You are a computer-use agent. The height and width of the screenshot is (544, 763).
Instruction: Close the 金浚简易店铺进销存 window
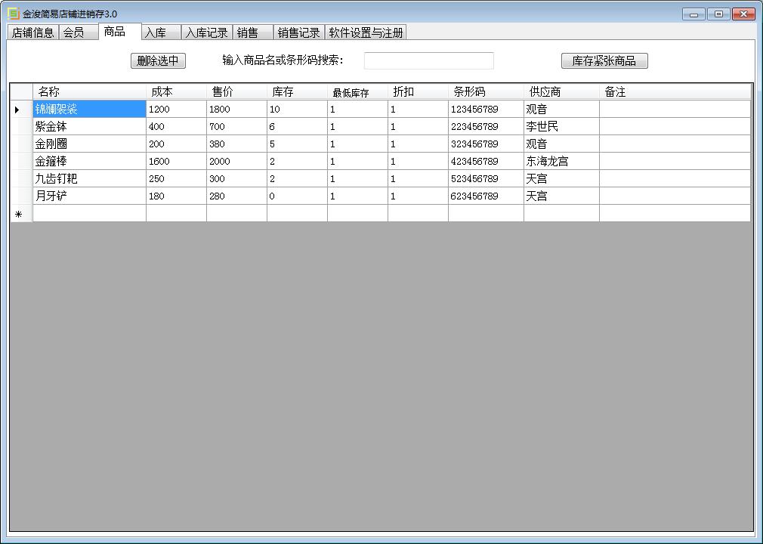click(743, 14)
